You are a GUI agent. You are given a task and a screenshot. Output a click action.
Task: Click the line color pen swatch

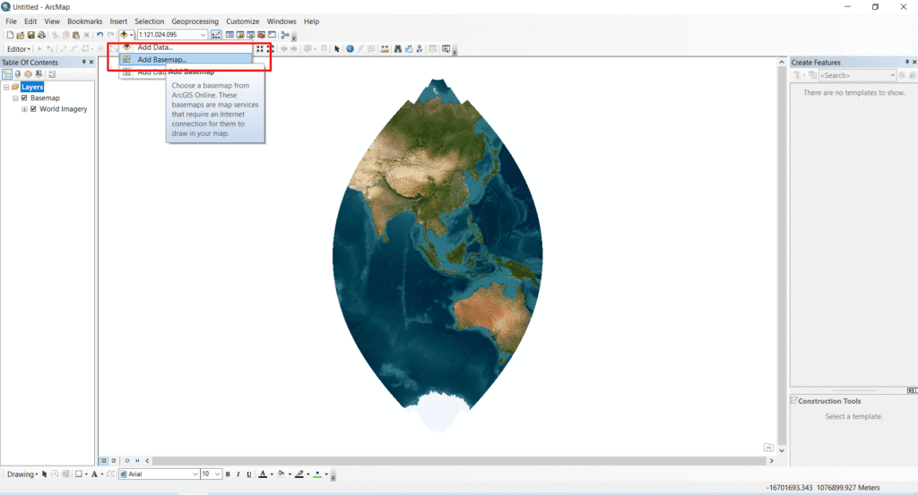[x=299, y=474]
